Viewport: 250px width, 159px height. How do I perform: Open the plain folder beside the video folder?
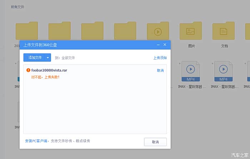click(125, 31)
